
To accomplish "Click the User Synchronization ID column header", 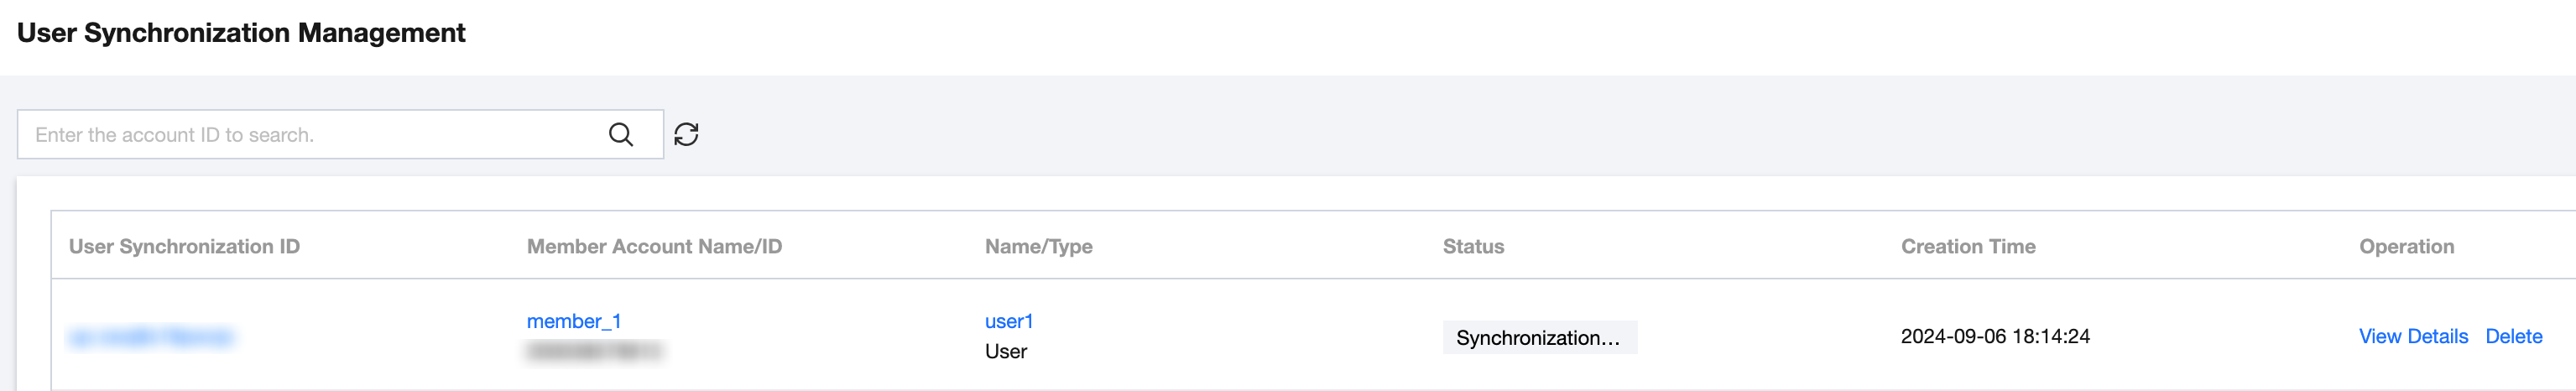I will click(184, 247).
